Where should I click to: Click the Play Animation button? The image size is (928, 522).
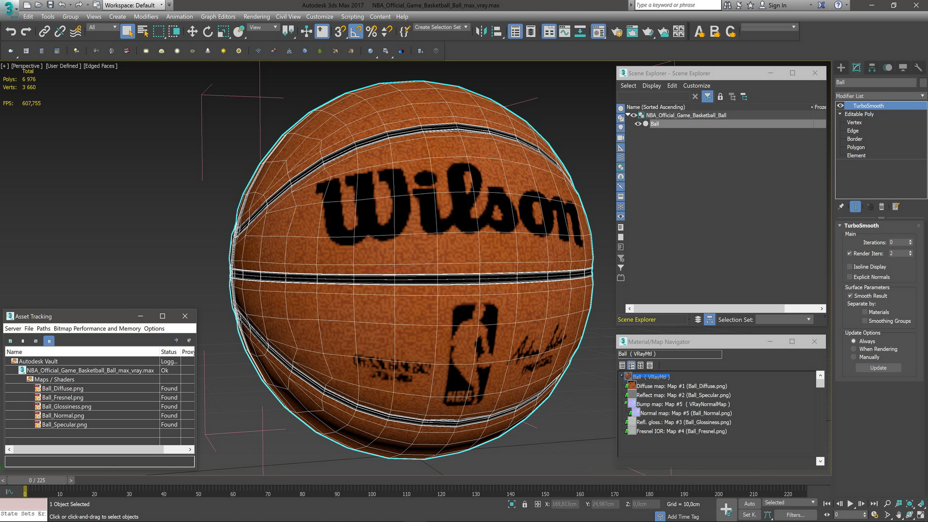pos(850,504)
